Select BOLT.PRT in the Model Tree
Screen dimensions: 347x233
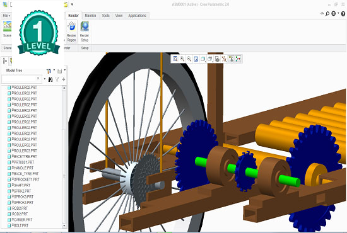(20, 225)
